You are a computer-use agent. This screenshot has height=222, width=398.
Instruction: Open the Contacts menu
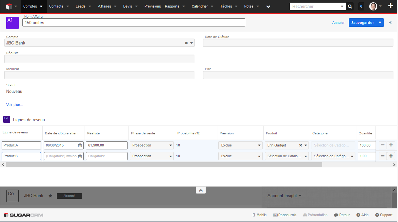click(x=56, y=6)
